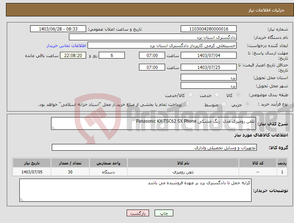The width and height of the screenshot is (294, 223).
Task: Select the متوسط purchase type radio
Action: (224, 104)
